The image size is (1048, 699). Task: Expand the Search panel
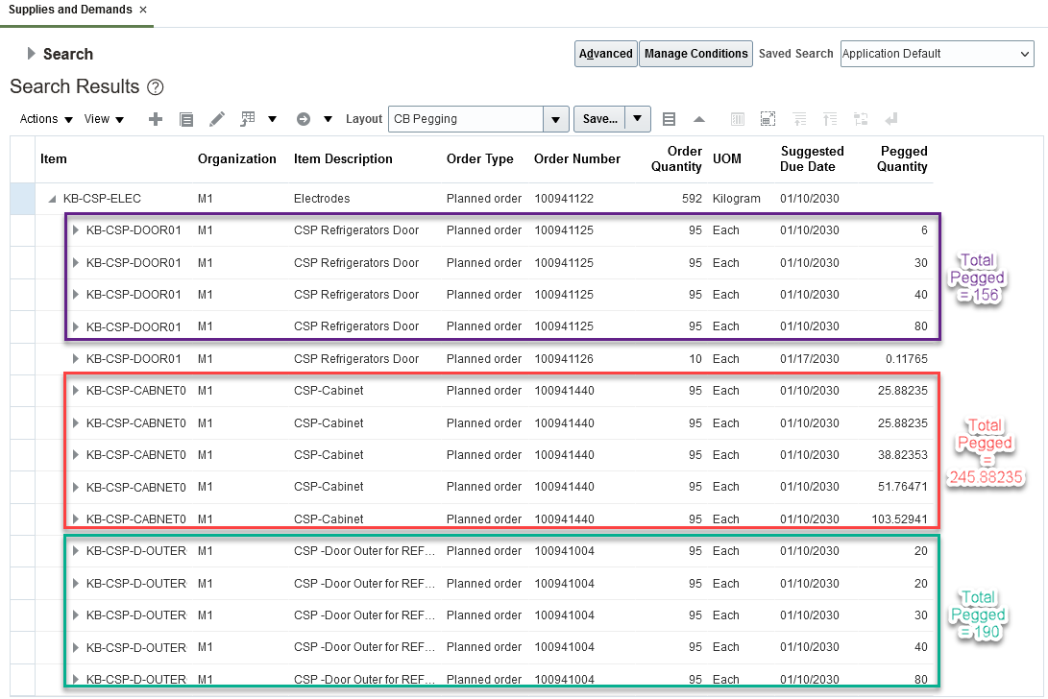[x=32, y=54]
